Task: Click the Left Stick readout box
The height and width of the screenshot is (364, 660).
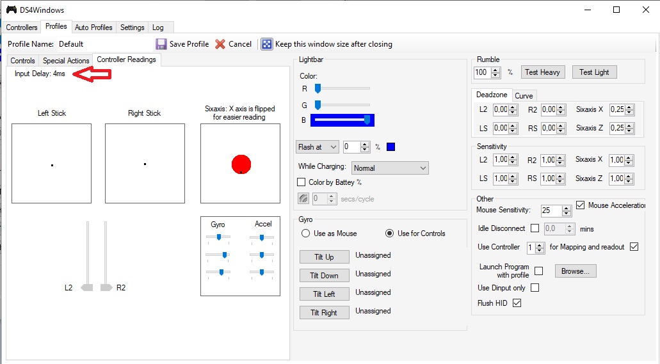Action: pos(51,163)
